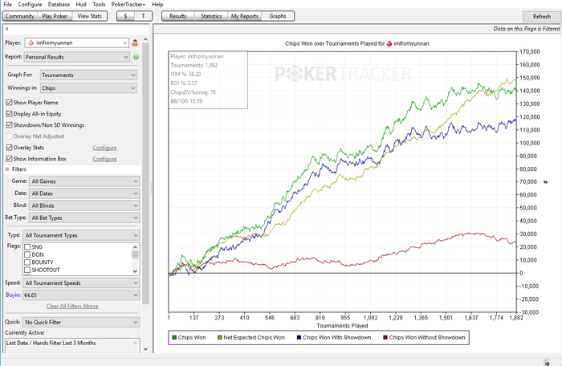This screenshot has height=366, width=562.
Task: Switch to Results tab
Action: 177,16
